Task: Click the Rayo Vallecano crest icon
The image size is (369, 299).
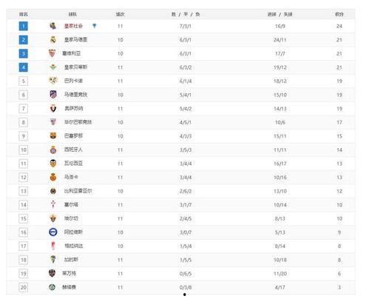Action: pos(53,81)
